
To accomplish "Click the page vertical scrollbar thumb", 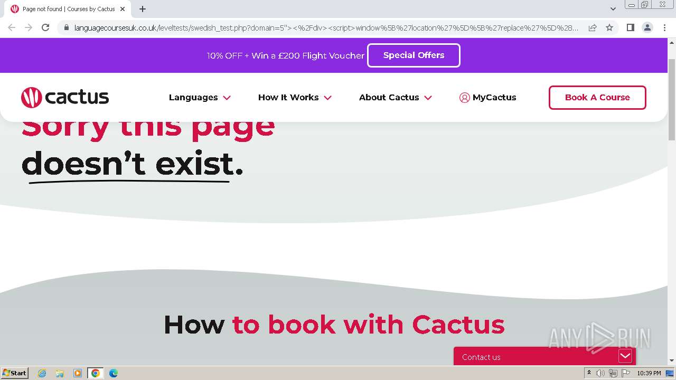I will coord(671,100).
